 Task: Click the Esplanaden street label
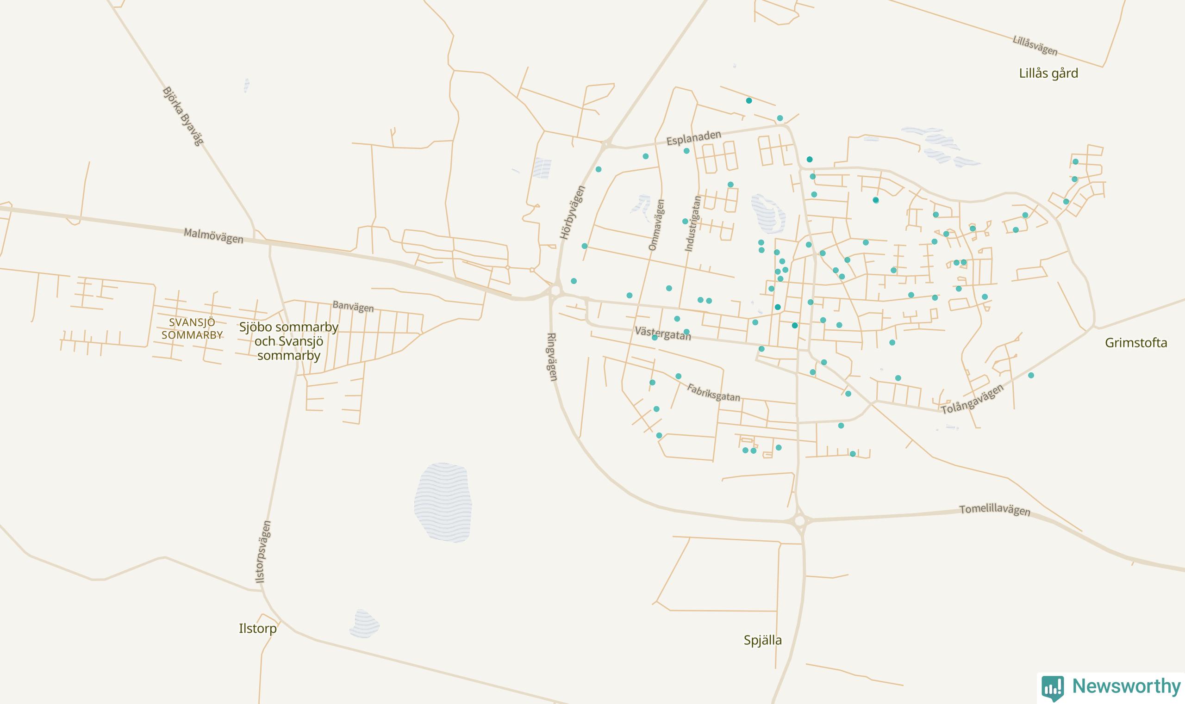(693, 138)
